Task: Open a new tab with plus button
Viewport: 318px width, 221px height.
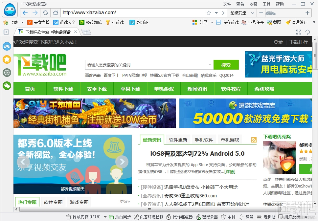Action: pyautogui.click(x=86, y=32)
